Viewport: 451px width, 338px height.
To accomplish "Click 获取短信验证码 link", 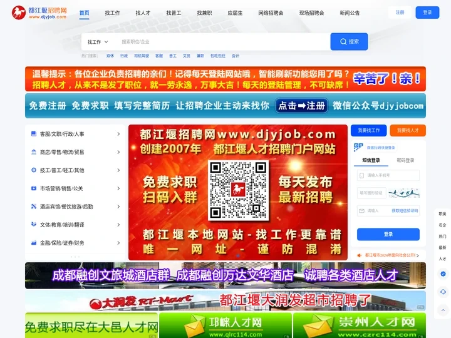I will pos(405,211).
